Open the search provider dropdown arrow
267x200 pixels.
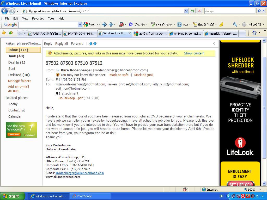pyautogui.click(x=263, y=11)
